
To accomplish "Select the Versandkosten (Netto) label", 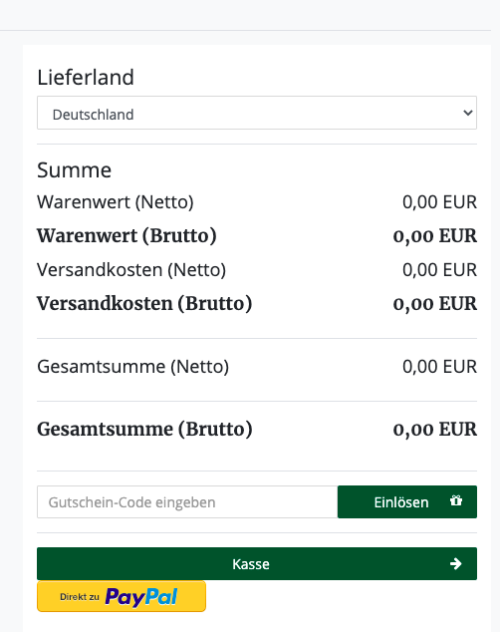I will [x=131, y=270].
